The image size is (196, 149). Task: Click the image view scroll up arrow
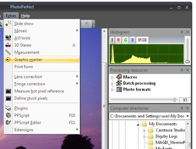[x=105, y=31]
